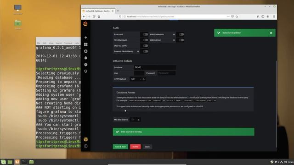
Task: Close the InfluxDB Settings browser tab
Action: pos(113,11)
